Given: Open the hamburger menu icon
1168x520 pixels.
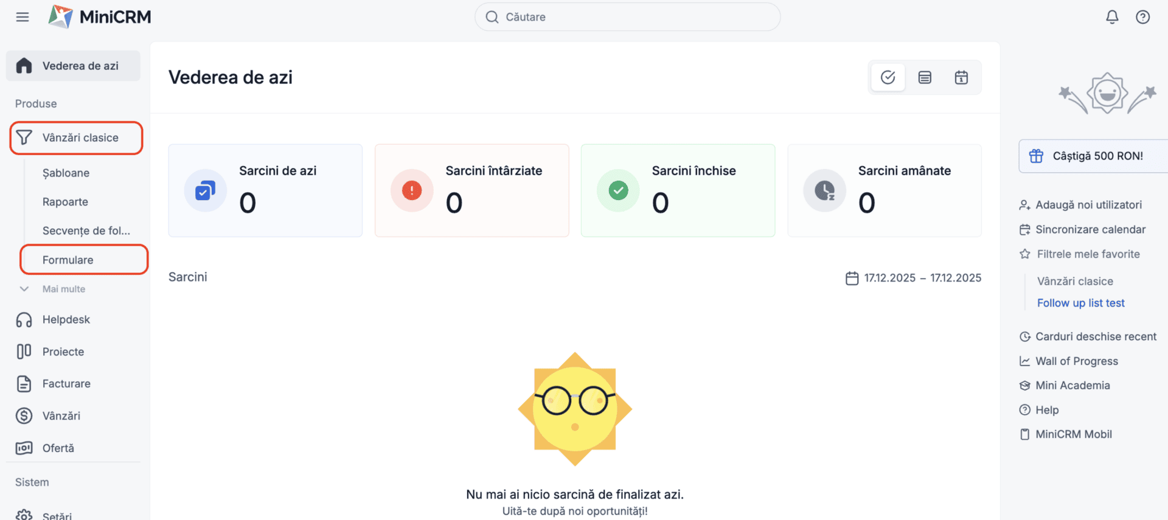Looking at the screenshot, I should click(x=23, y=17).
